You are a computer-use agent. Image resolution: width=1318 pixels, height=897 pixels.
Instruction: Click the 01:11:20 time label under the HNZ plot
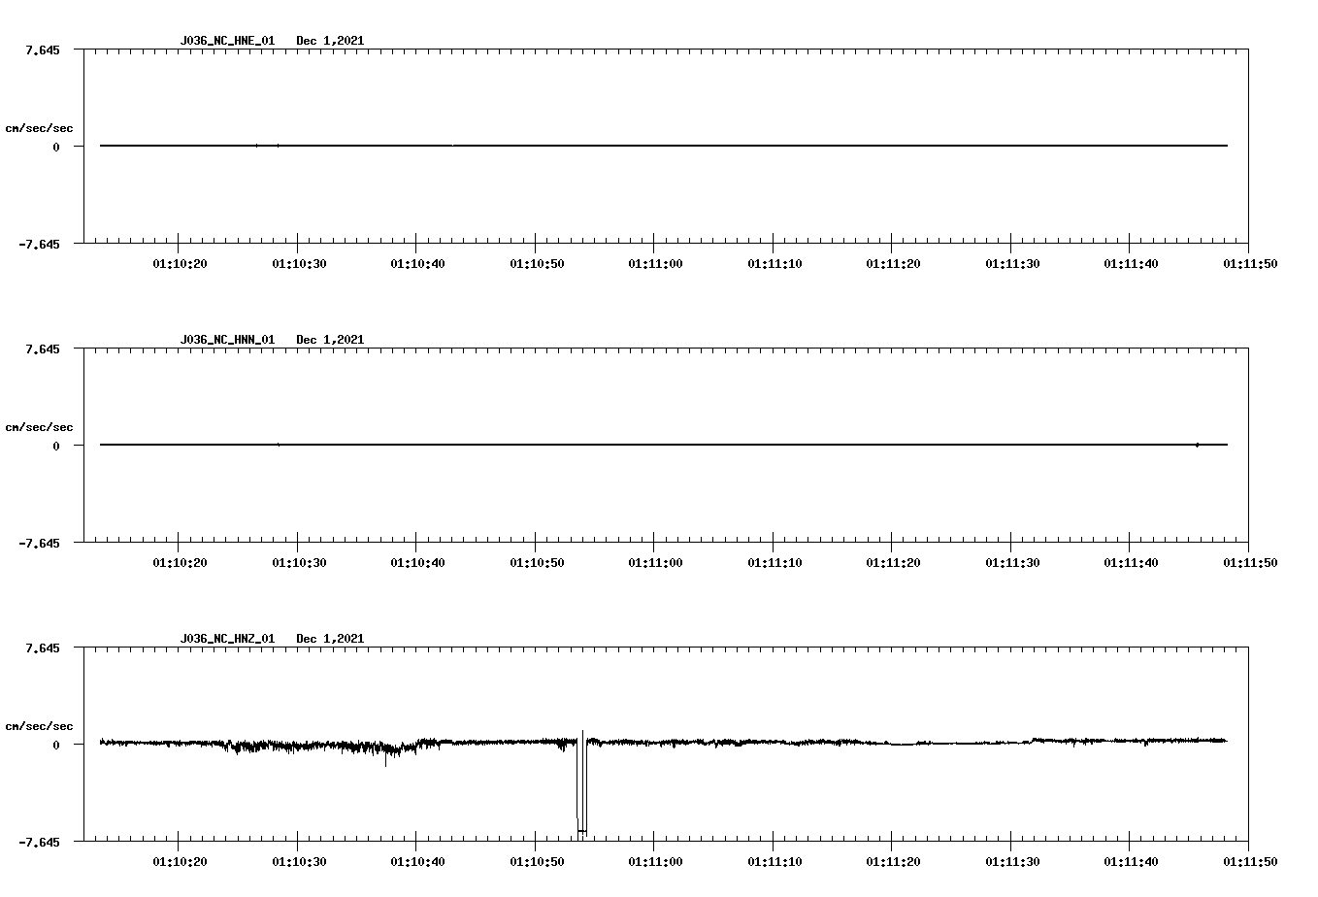[x=892, y=861]
